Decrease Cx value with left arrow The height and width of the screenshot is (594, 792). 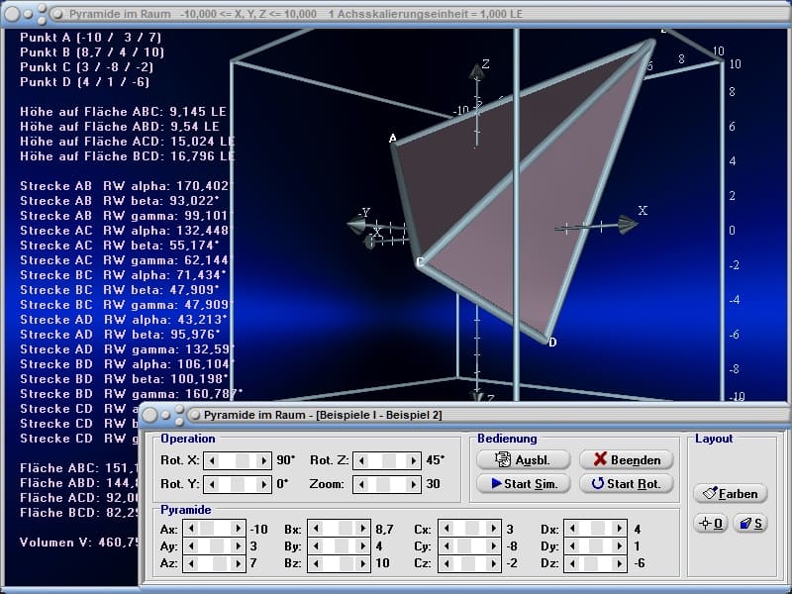click(445, 529)
